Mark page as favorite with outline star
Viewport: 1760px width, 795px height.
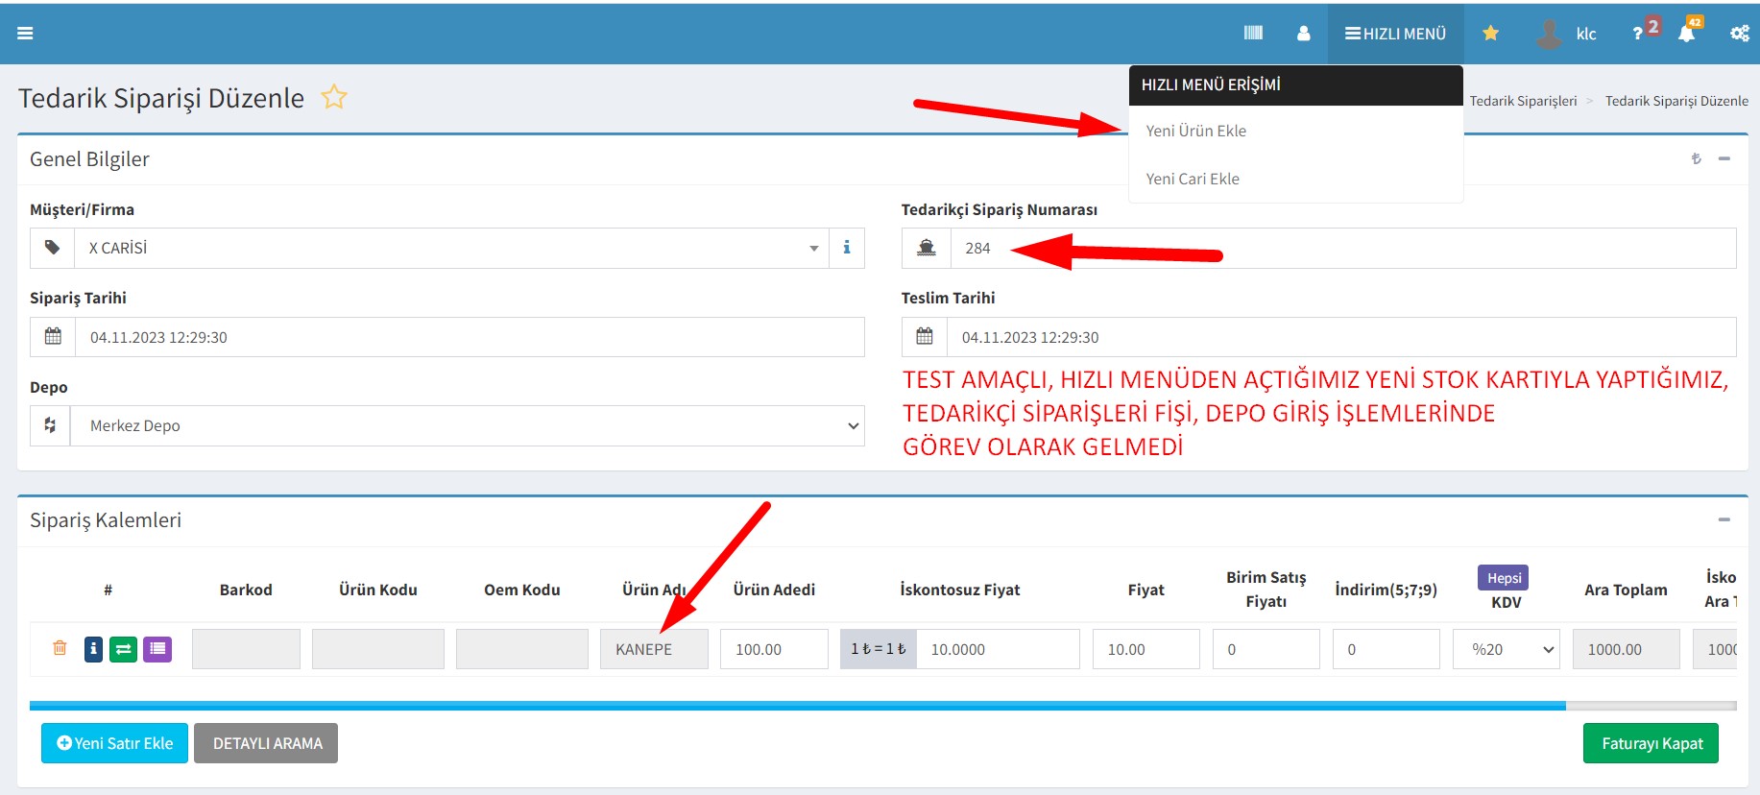pyautogui.click(x=334, y=97)
